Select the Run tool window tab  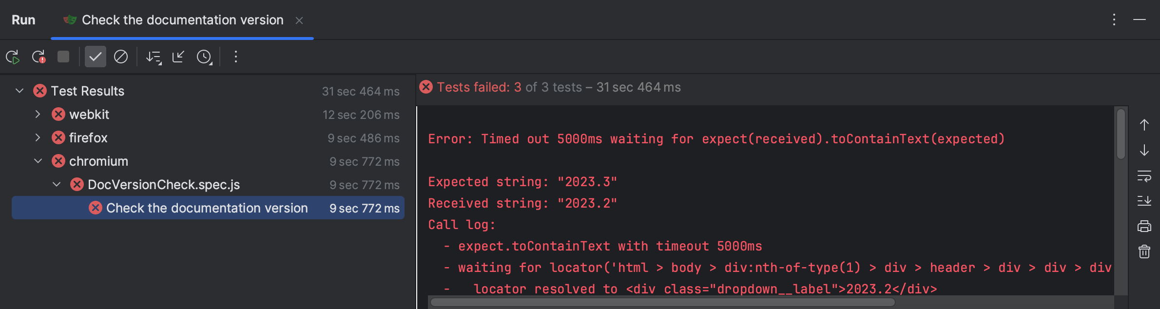pyautogui.click(x=23, y=20)
